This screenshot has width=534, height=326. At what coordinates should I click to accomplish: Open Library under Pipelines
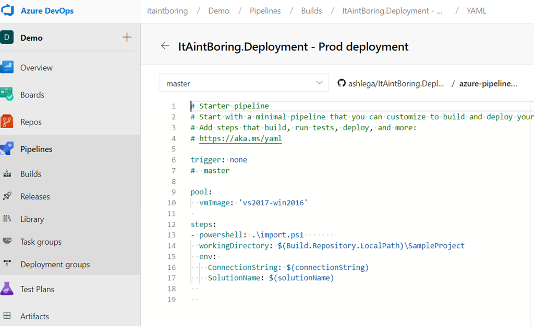click(x=32, y=219)
